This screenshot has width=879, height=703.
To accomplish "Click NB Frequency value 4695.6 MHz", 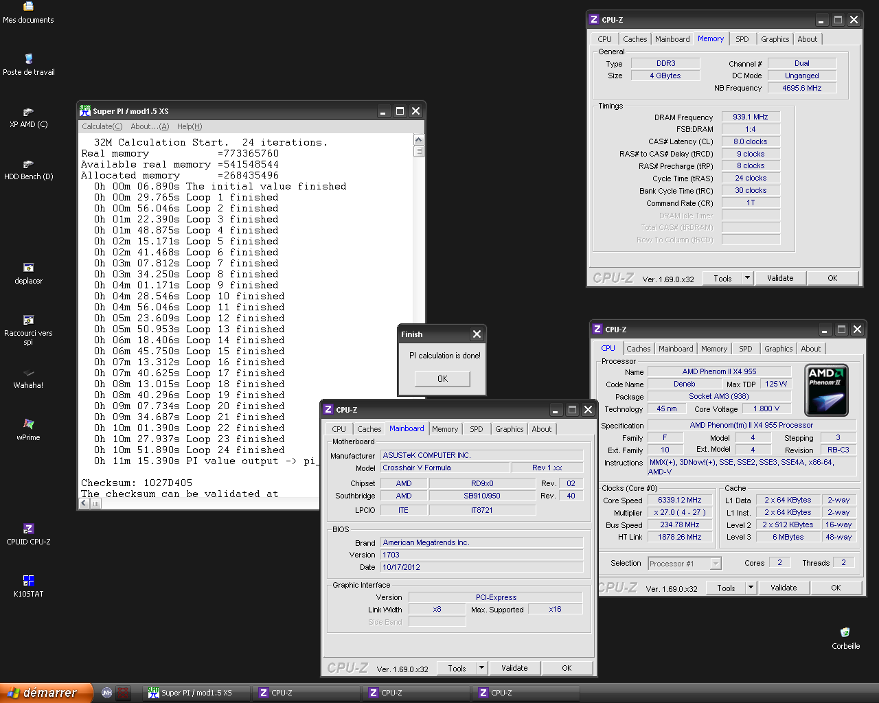I will coord(801,88).
